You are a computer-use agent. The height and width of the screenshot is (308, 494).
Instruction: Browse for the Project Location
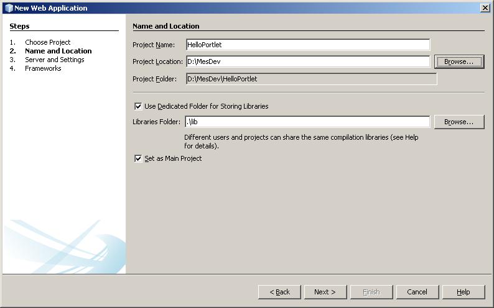(x=459, y=62)
